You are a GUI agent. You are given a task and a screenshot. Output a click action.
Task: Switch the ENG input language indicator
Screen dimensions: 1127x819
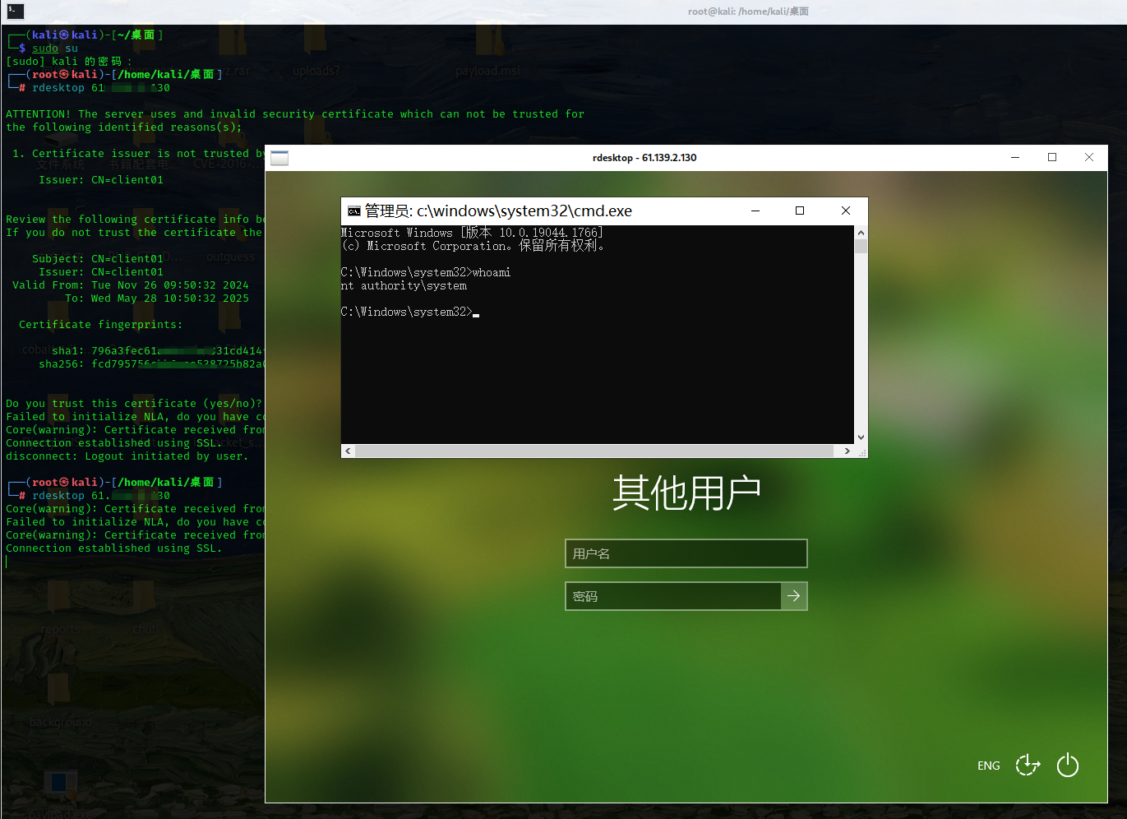[988, 766]
